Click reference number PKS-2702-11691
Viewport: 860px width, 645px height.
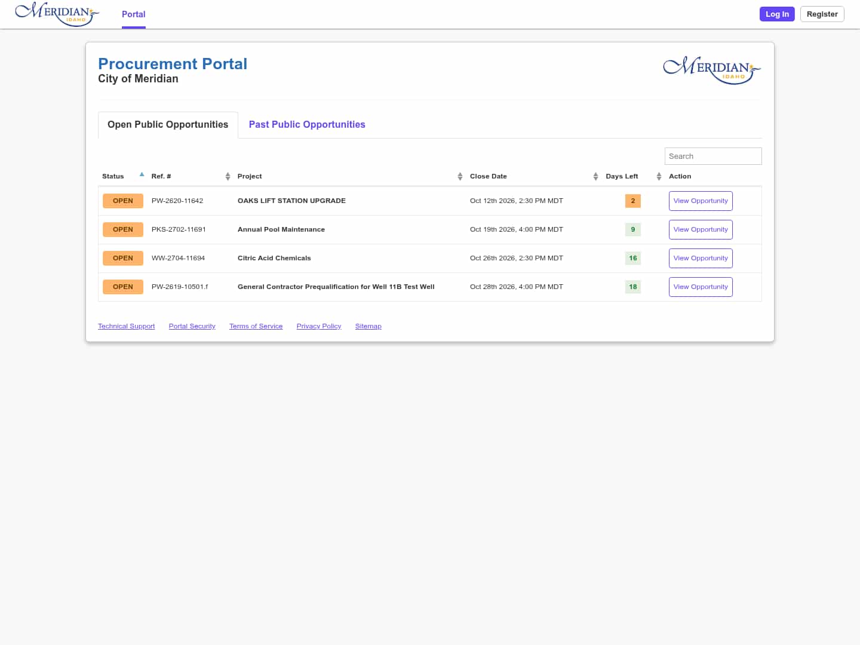click(x=179, y=229)
